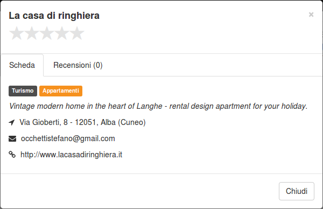Open the Recensioni (0) tab

click(x=78, y=65)
